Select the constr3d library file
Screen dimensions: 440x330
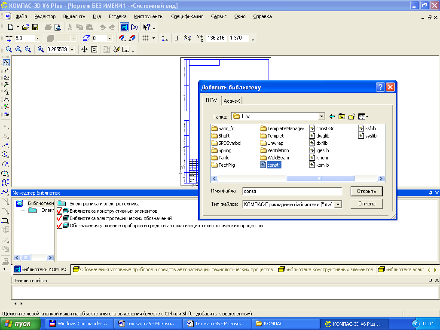322,128
